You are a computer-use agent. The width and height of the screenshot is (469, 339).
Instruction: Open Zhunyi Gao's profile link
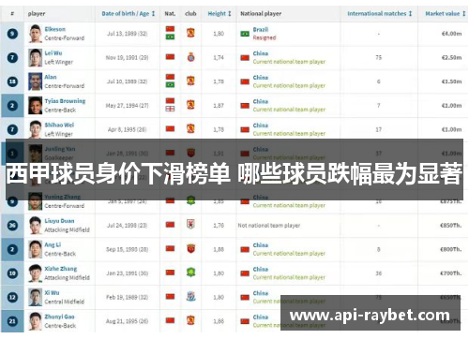pyautogui.click(x=59, y=317)
